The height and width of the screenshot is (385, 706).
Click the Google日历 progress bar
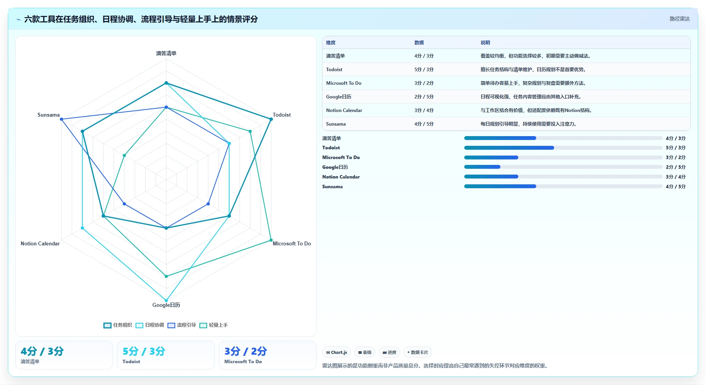pyautogui.click(x=563, y=167)
